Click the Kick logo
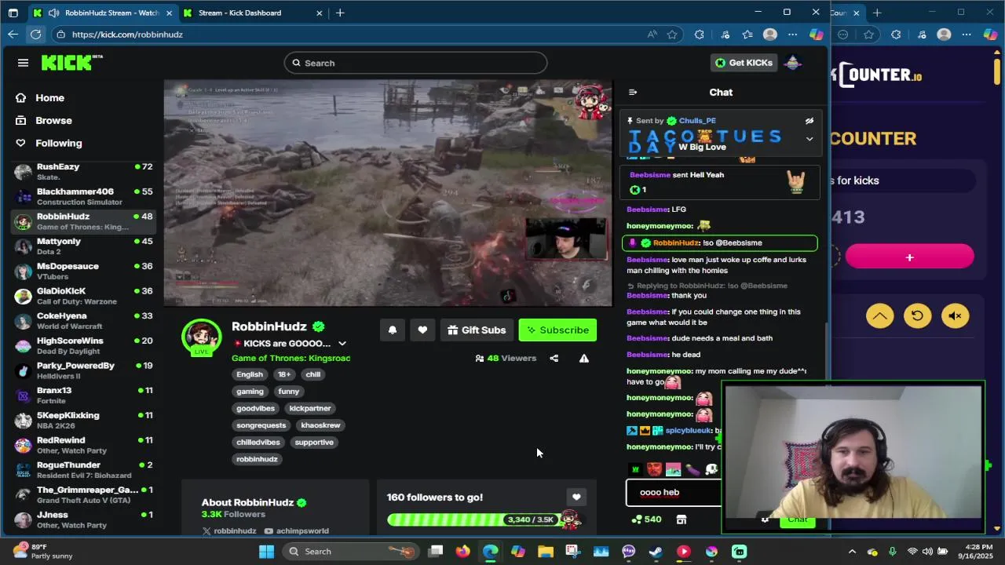This screenshot has width=1005, height=565. click(71, 63)
